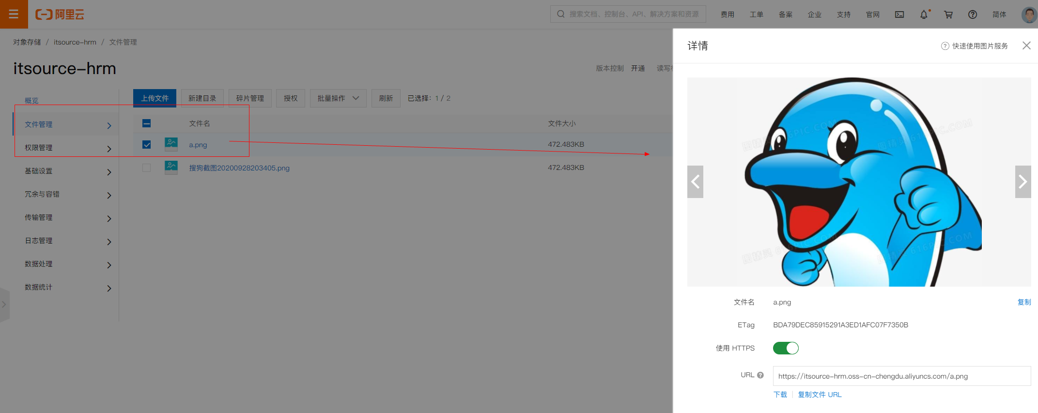Click the file URL input field
Screen dimensions: 1038x413
click(902, 376)
